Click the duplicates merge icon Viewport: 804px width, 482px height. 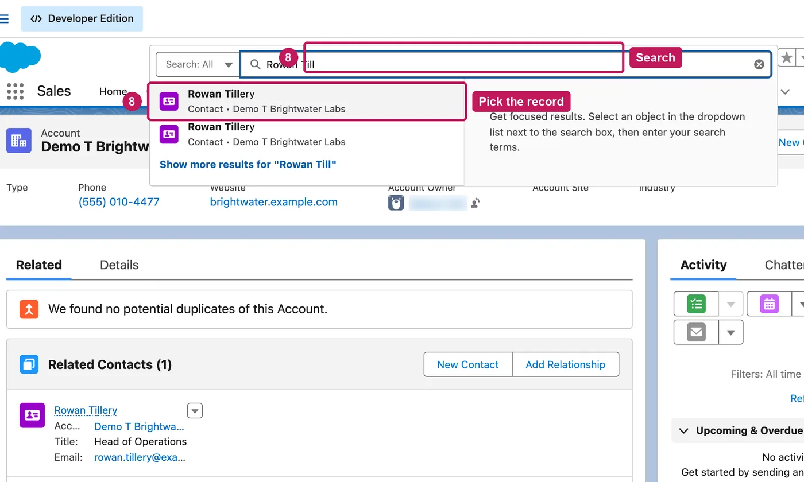coord(29,309)
